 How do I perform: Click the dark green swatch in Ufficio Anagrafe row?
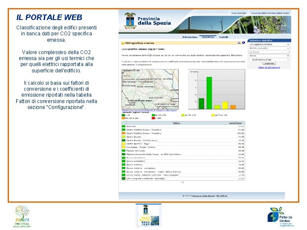pos(124,178)
